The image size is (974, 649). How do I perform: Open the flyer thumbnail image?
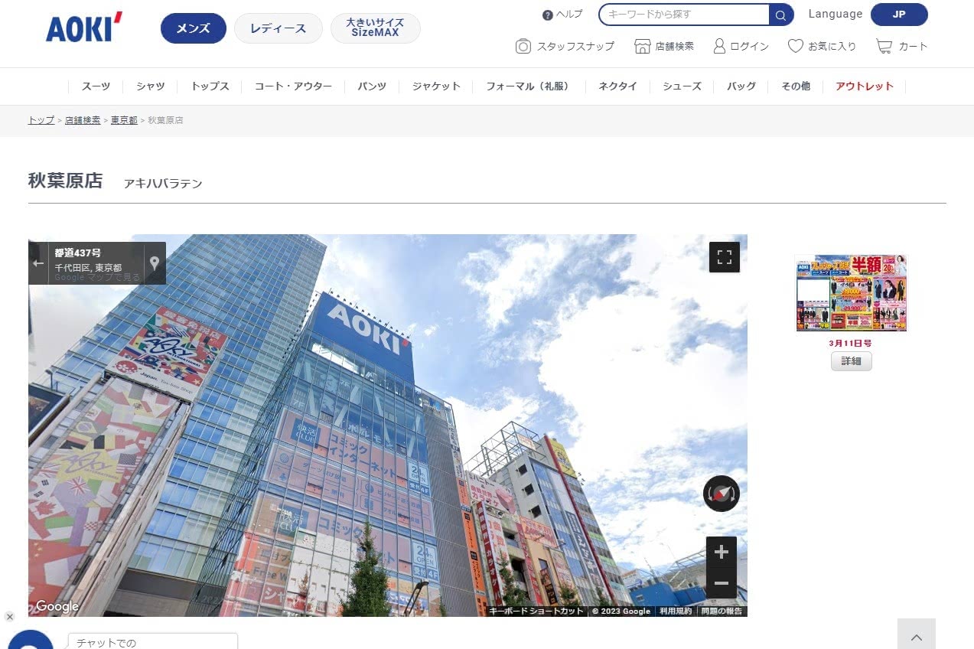(x=851, y=293)
